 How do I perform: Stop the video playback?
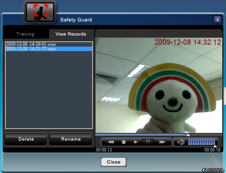[124, 142]
